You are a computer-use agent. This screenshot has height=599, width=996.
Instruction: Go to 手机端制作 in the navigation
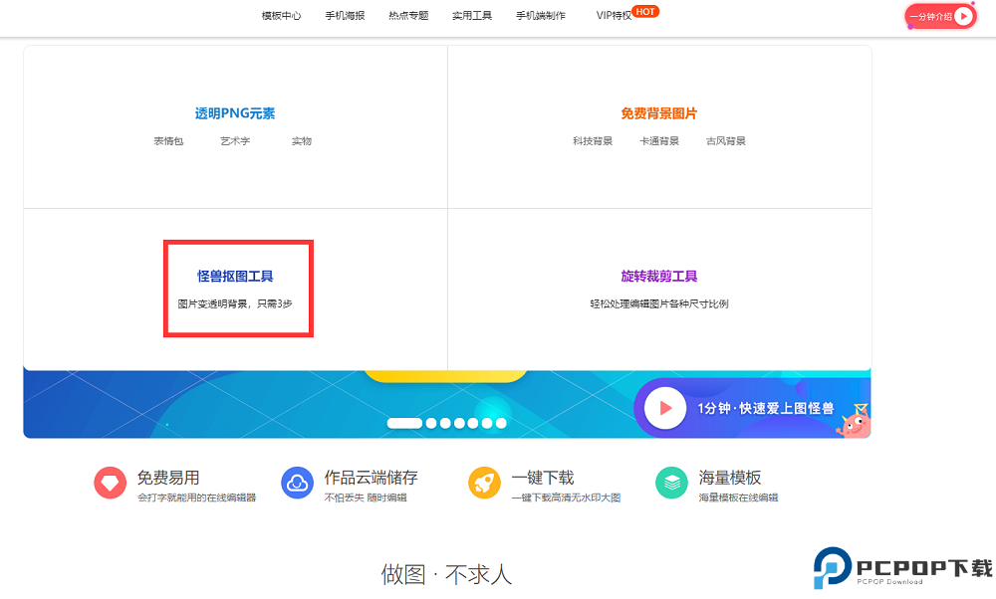[541, 16]
